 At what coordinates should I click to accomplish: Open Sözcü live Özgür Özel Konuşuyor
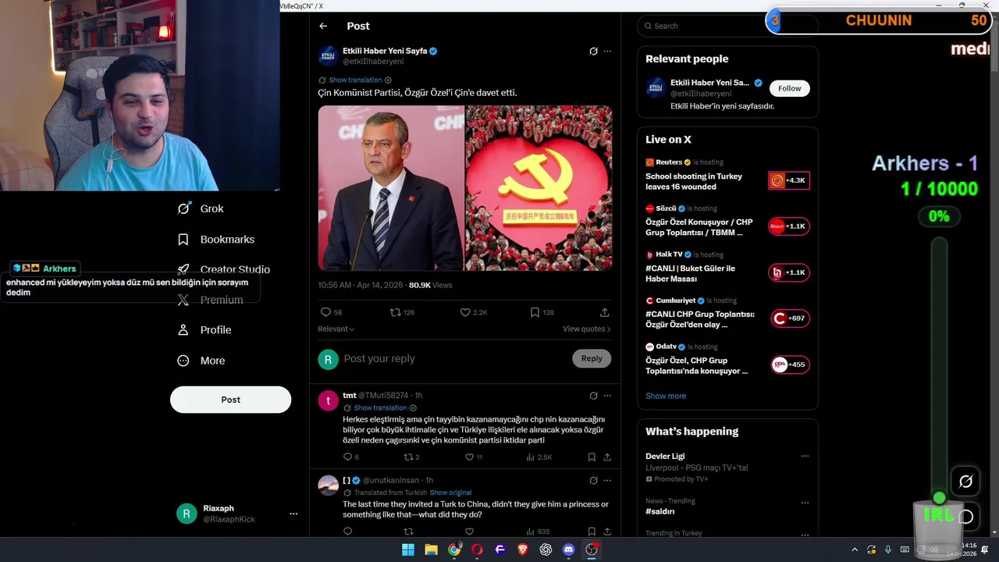(x=699, y=227)
